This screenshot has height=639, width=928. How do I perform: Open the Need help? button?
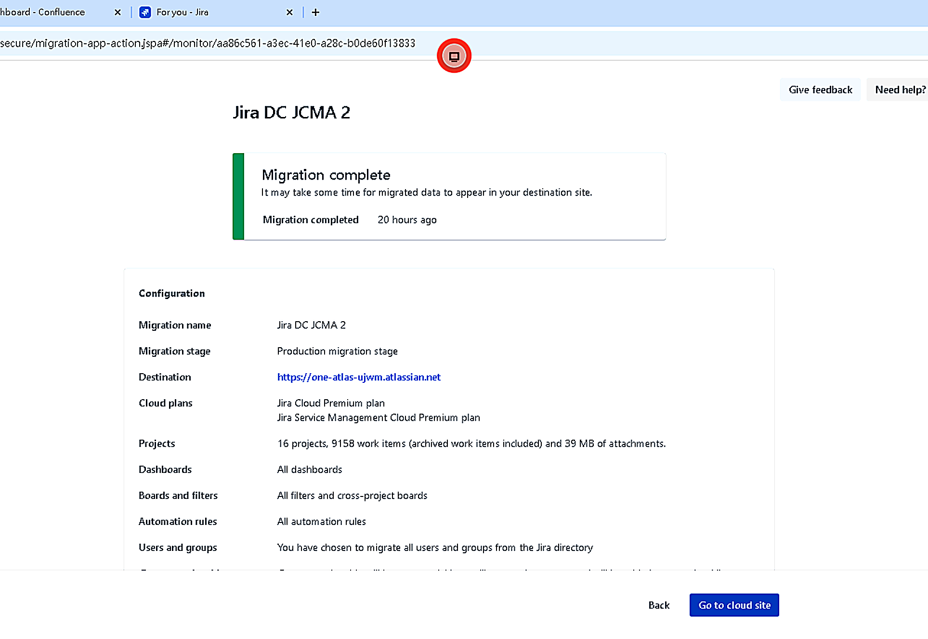click(900, 90)
